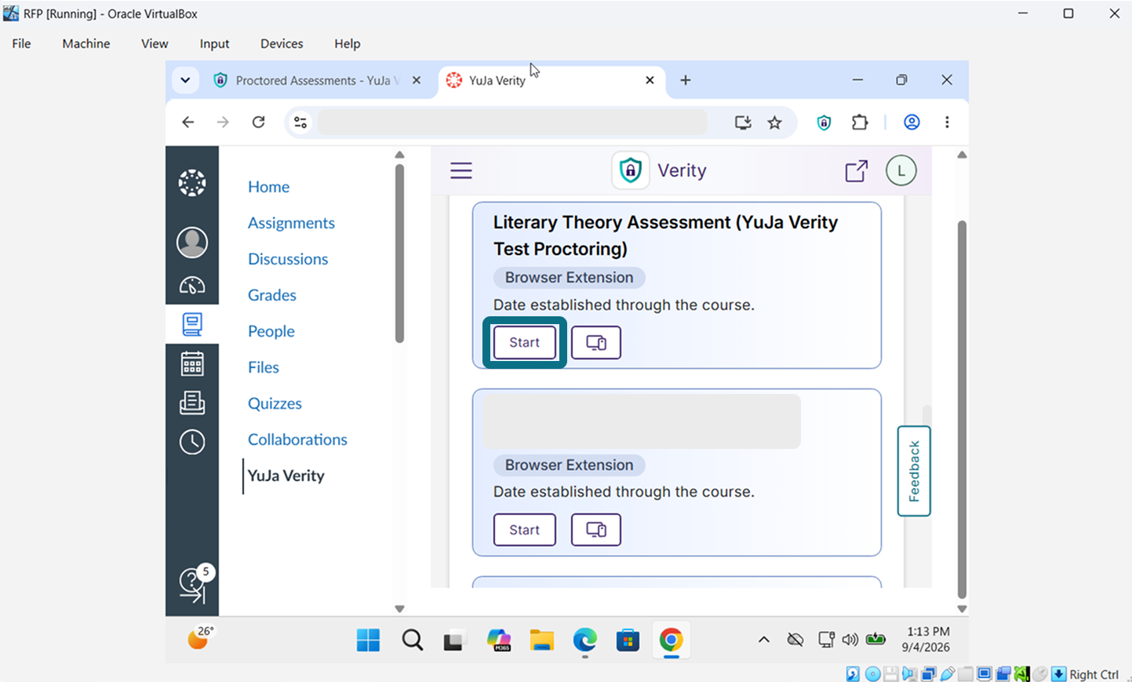The width and height of the screenshot is (1132, 682).
Task: Open the VirtualBox Help menu
Action: [348, 44]
